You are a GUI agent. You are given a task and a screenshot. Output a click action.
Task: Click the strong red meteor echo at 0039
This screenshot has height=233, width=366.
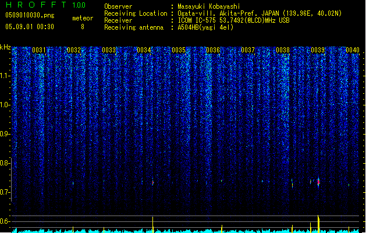pos(318,182)
